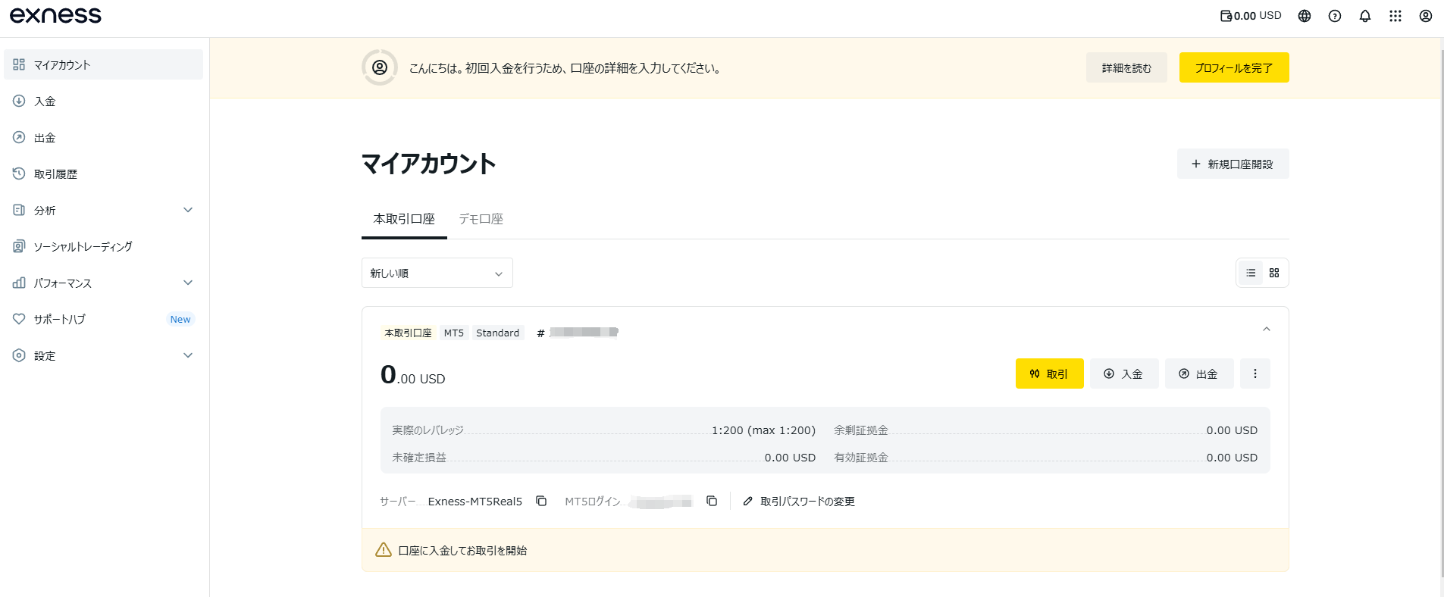Image resolution: width=1444 pixels, height=597 pixels.
Task: Switch to the デモ口座 tab
Action: coord(481,219)
